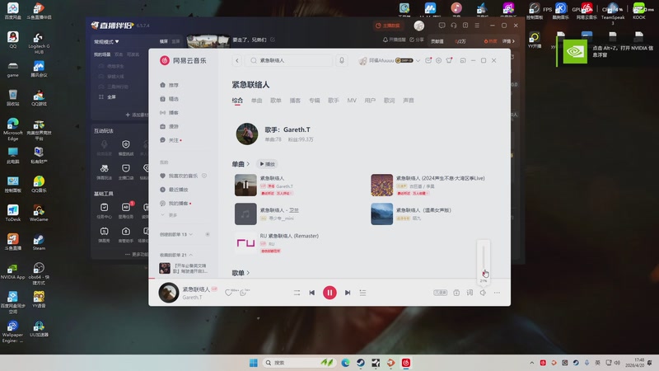Open the skin shirt icon in NetEase header

click(x=449, y=60)
